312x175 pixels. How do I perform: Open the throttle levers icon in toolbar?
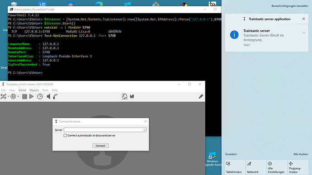coord(132,97)
